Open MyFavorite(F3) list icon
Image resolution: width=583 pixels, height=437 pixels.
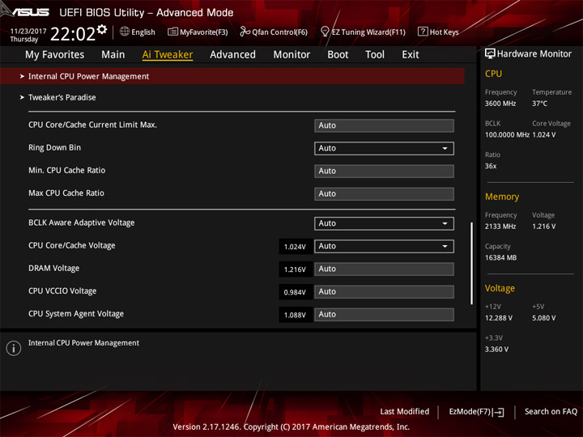tap(172, 32)
